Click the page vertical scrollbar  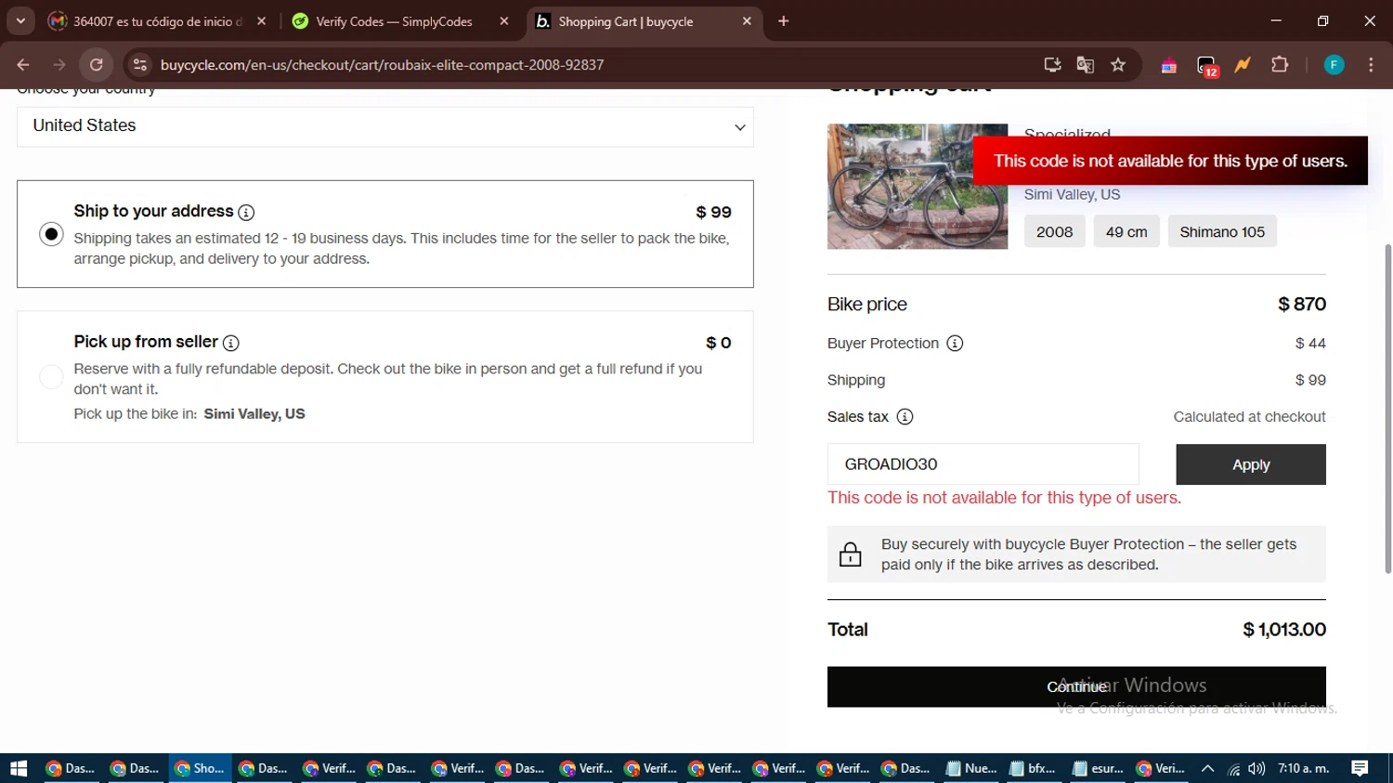coord(1387,409)
